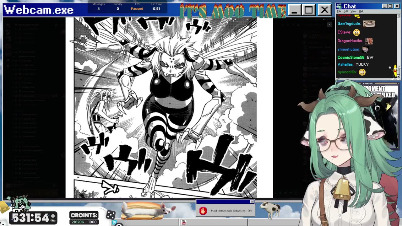402x226 pixels.
Task: Click the magnifier zoom cursor on manga page
Action: click(x=223, y=121)
